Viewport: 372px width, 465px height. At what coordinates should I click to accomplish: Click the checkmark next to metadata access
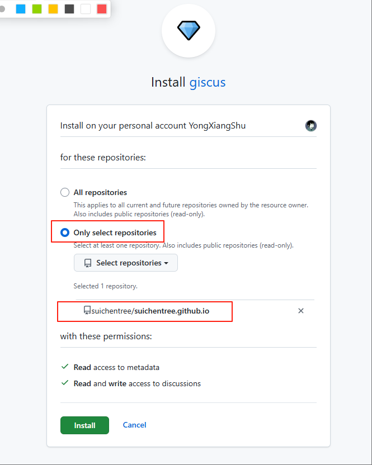point(65,367)
